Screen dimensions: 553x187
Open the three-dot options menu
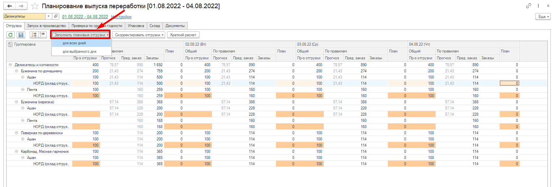point(538,6)
